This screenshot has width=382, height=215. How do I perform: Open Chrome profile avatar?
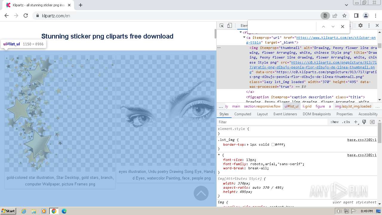[366, 16]
